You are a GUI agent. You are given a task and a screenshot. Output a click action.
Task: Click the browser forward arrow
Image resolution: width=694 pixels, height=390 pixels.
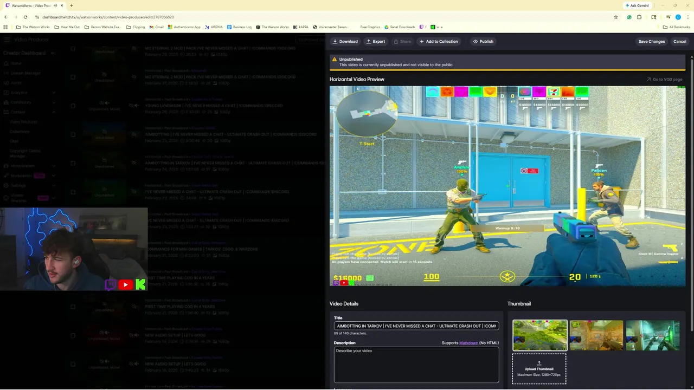16,17
